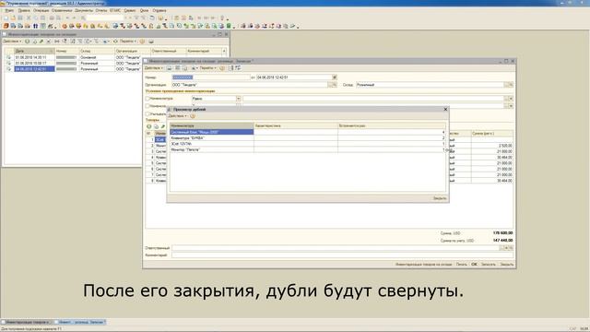Click Номер input field in document
Image resolution: width=590 pixels, height=332 pixels.
211,77
